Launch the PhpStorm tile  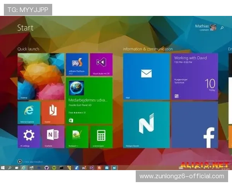click(77, 64)
